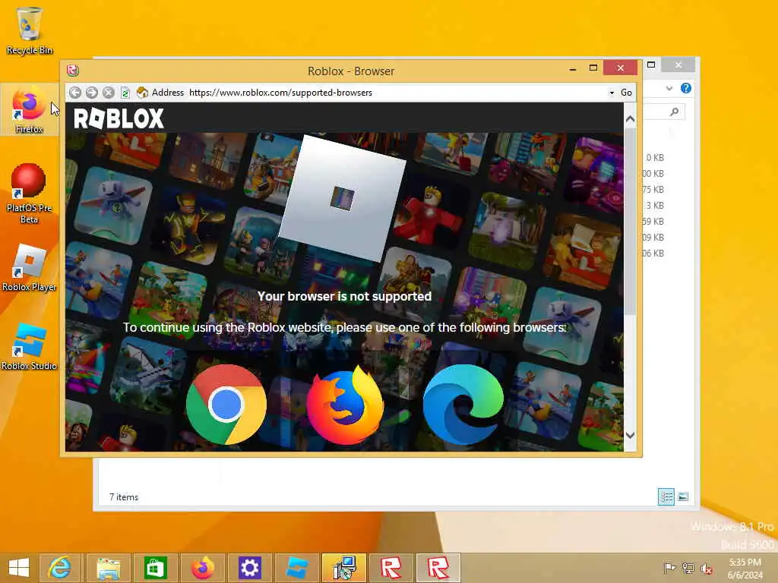778x583 pixels.
Task: Click the Google Chrome browser logo
Action: click(x=226, y=404)
